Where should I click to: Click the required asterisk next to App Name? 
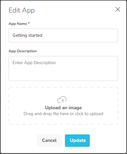click(29, 23)
